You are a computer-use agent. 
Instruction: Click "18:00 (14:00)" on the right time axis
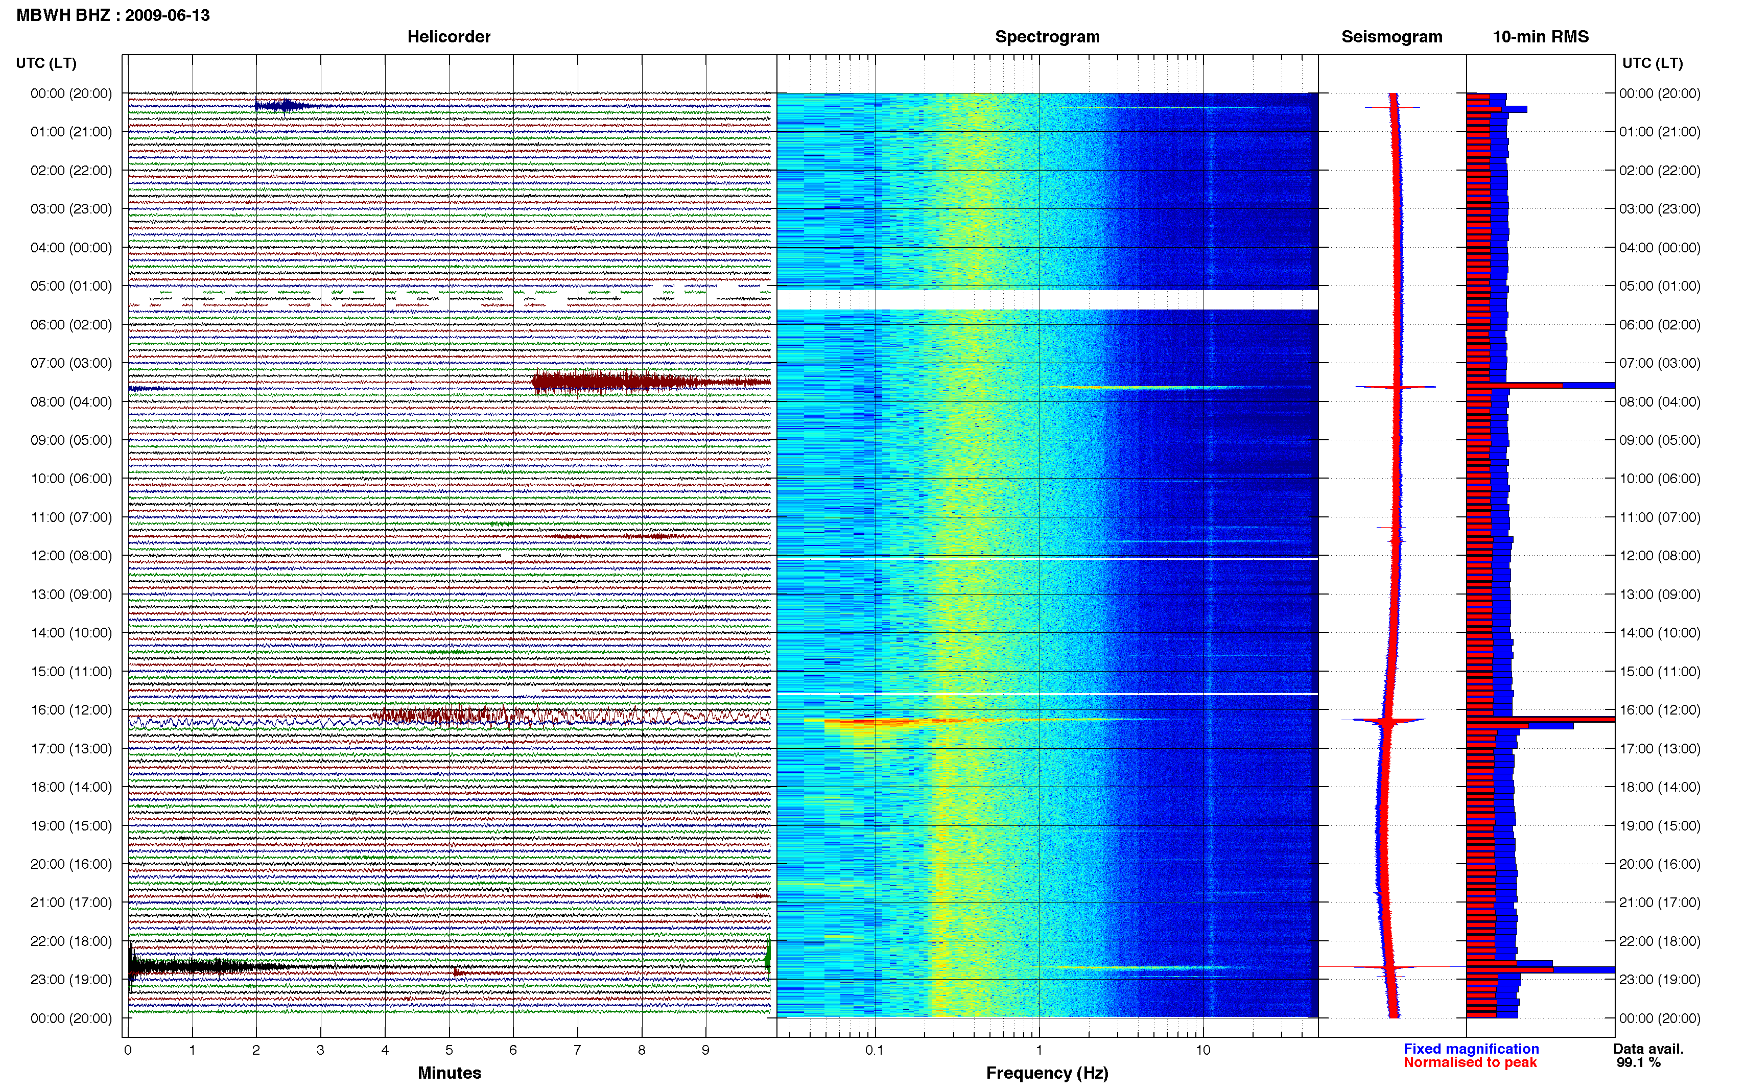tap(1659, 787)
